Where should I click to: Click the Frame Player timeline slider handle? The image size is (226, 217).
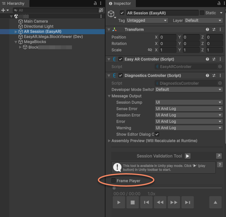[x=114, y=188]
